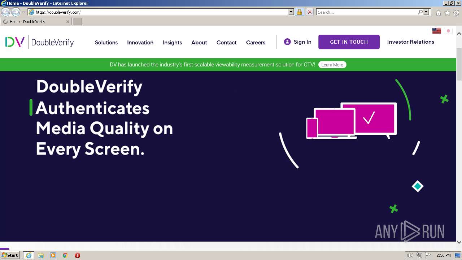Expand the address bar autocomplete dropdown
The height and width of the screenshot is (260, 462).
pyautogui.click(x=291, y=12)
